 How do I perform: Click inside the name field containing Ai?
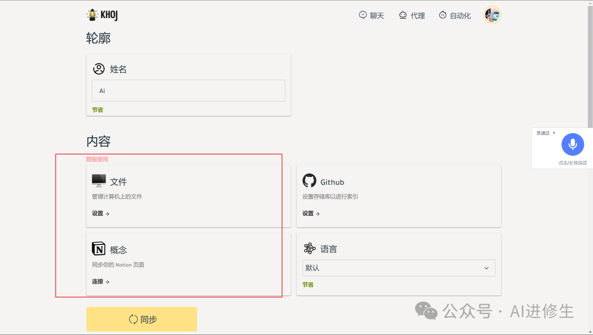(188, 90)
